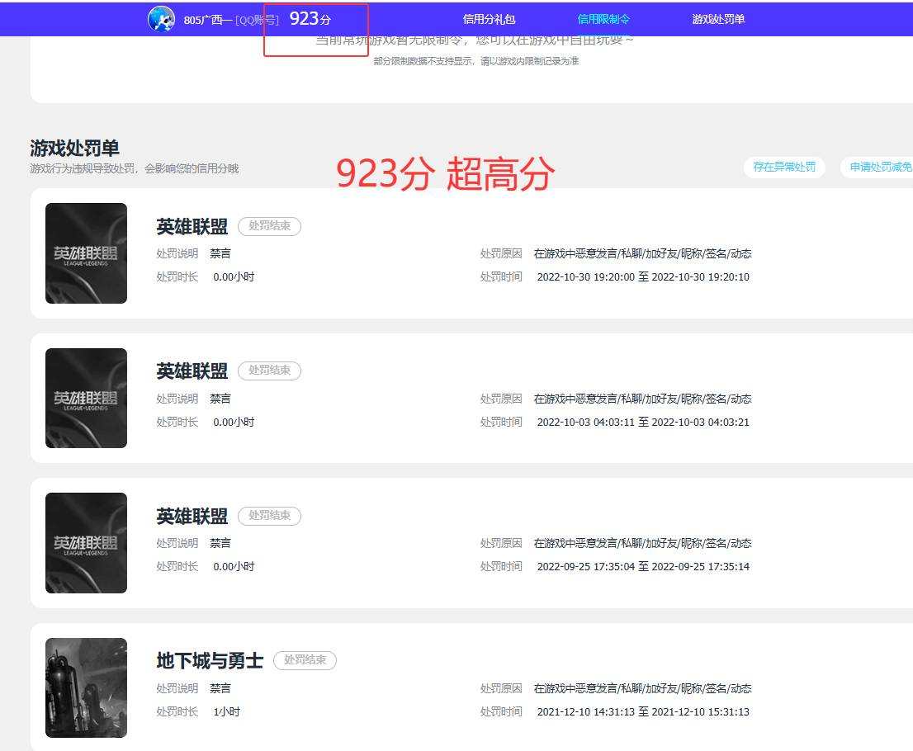Click 禁言 description in 2022-10-03 record

tap(220, 399)
